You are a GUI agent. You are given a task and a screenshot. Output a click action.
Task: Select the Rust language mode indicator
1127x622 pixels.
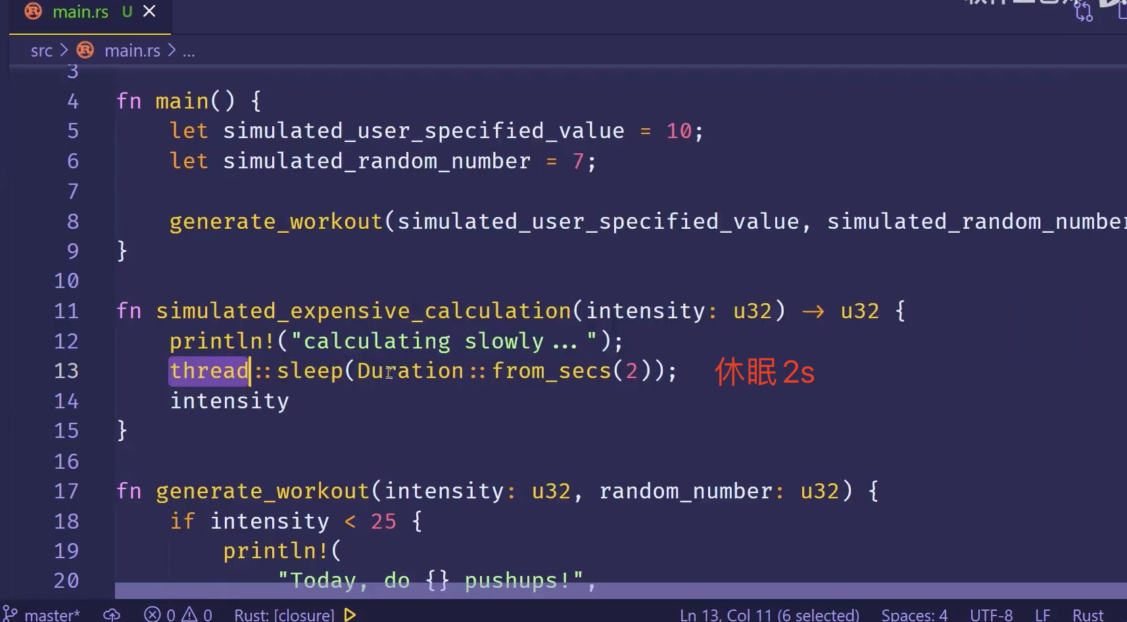(x=1088, y=615)
